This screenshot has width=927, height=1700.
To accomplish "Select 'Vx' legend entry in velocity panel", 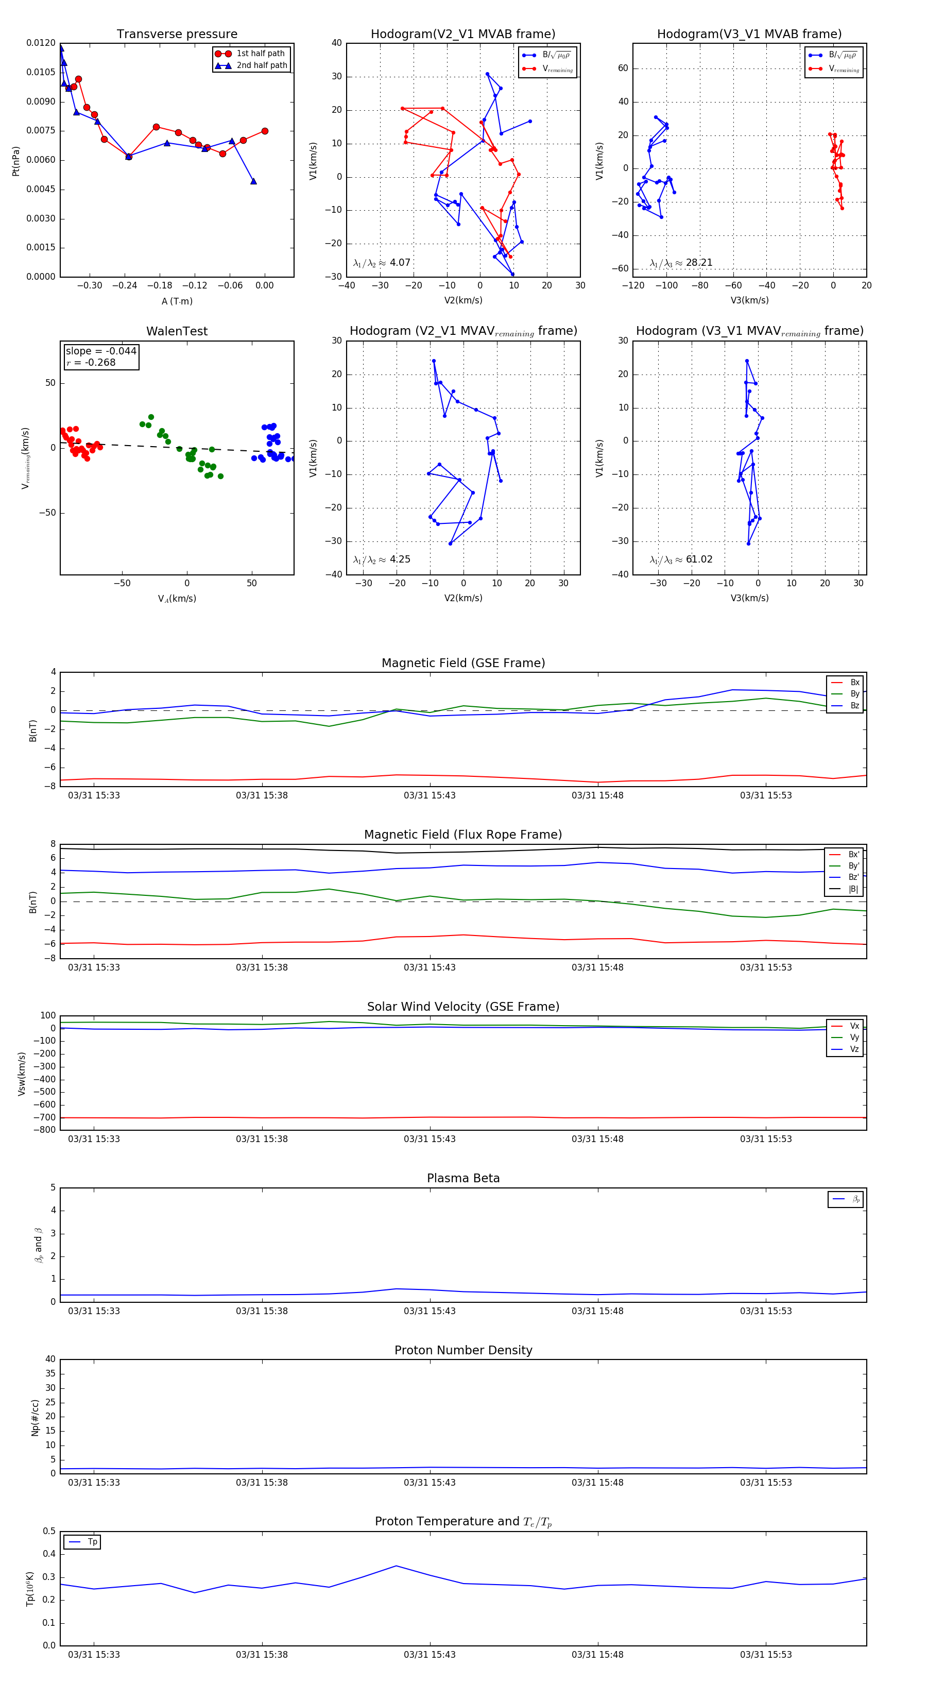I will 845,1026.
